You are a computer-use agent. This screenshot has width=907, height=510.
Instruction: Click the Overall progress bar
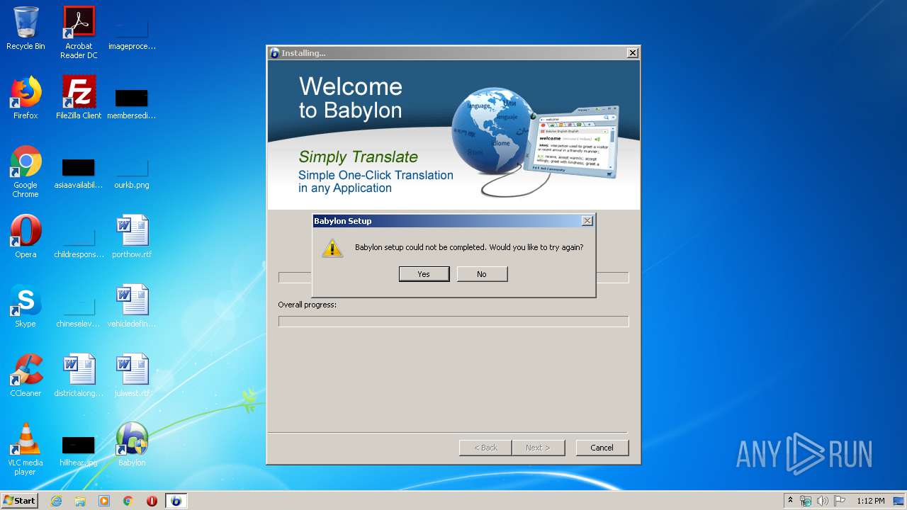click(x=453, y=322)
